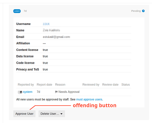Click the Report date column header

click(x=44, y=85)
